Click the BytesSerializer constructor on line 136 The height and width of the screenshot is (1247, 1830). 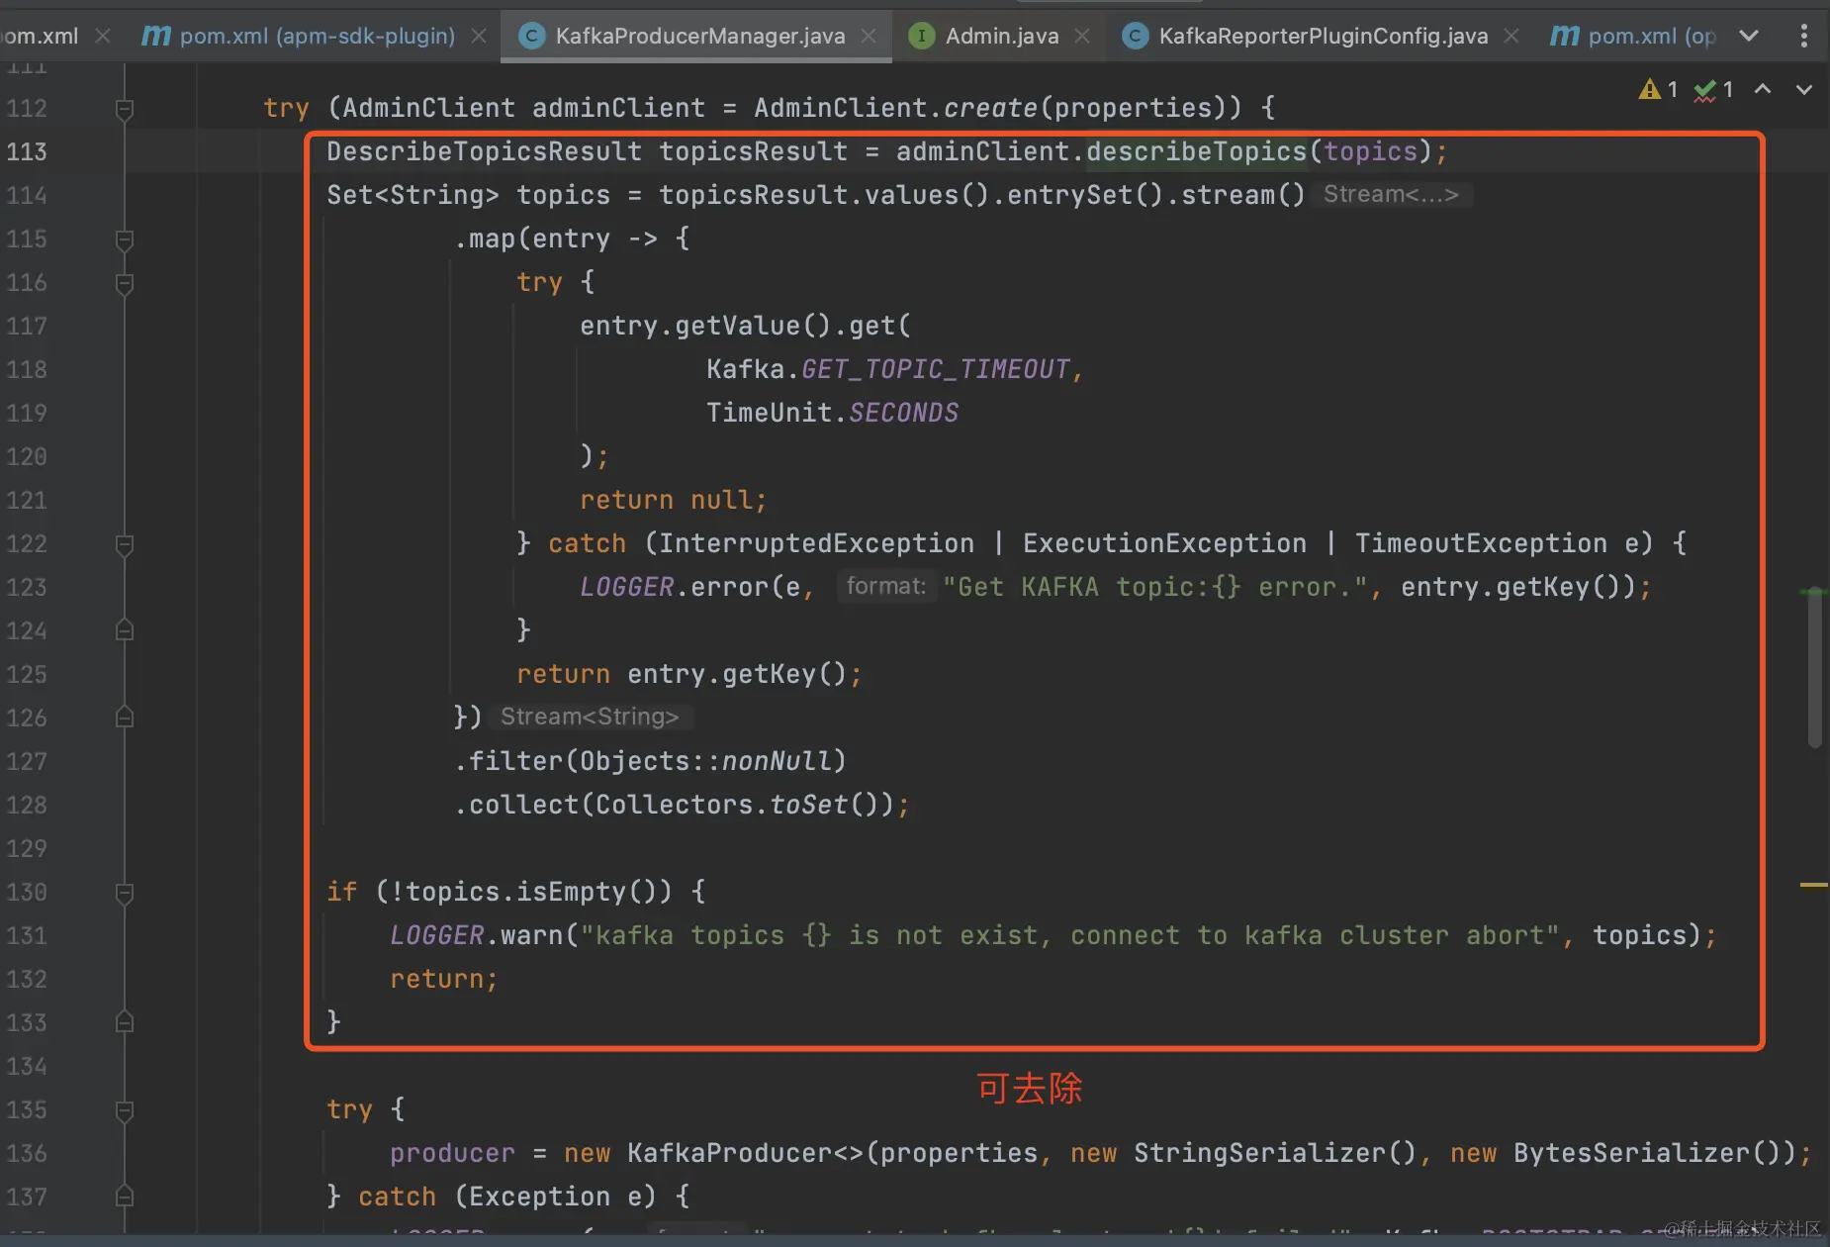tap(1623, 1153)
